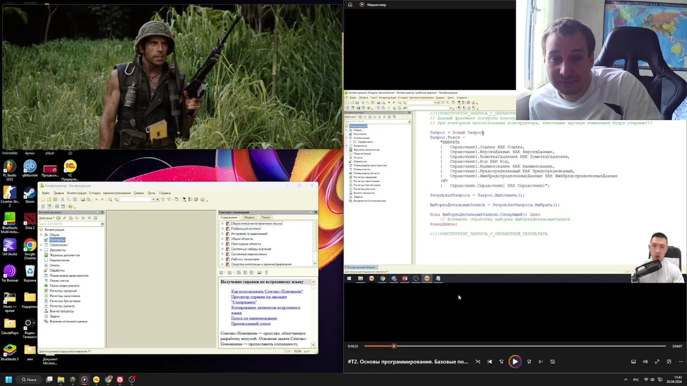Select Константы in configuration tree

(x=57, y=240)
